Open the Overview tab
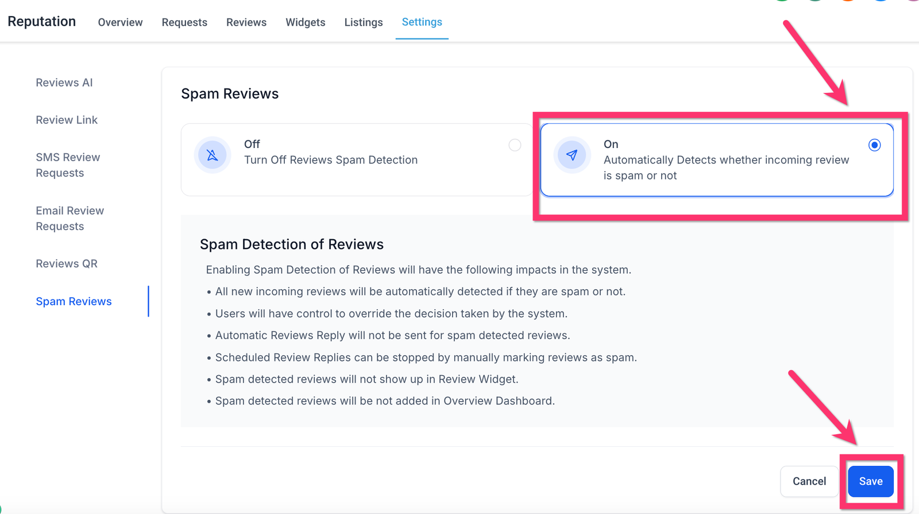This screenshot has height=514, width=919. 120,22
